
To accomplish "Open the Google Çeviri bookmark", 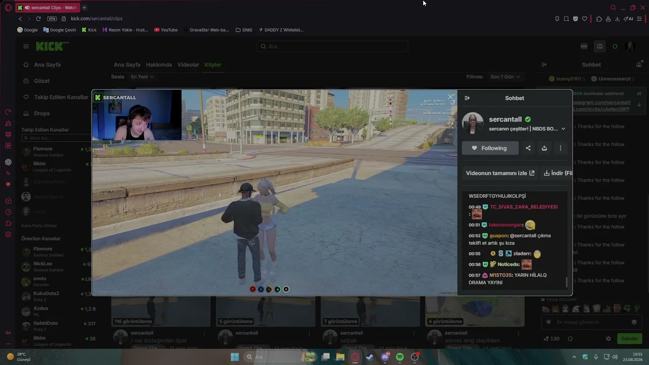I will tap(60, 30).
